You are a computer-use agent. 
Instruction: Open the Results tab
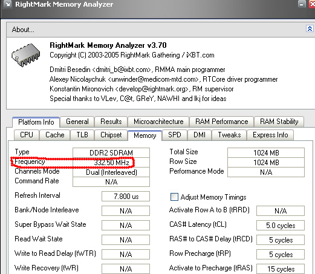(x=111, y=122)
